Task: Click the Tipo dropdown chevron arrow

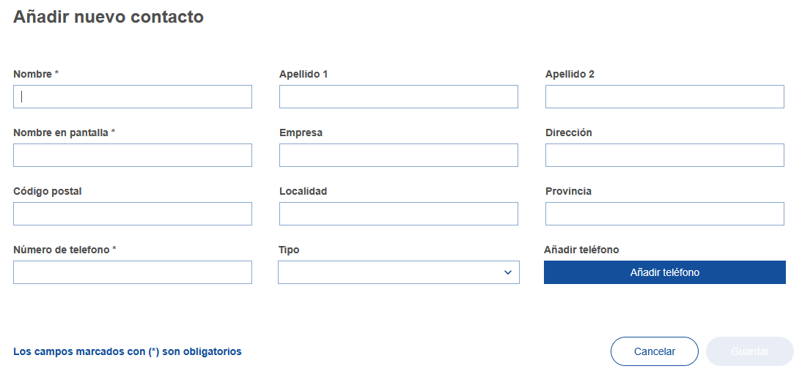Action: 508,272
